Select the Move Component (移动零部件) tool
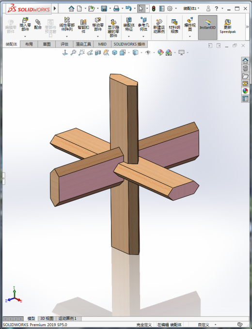Image resolution: width=252 pixels, height=329 pixels. (x=98, y=24)
